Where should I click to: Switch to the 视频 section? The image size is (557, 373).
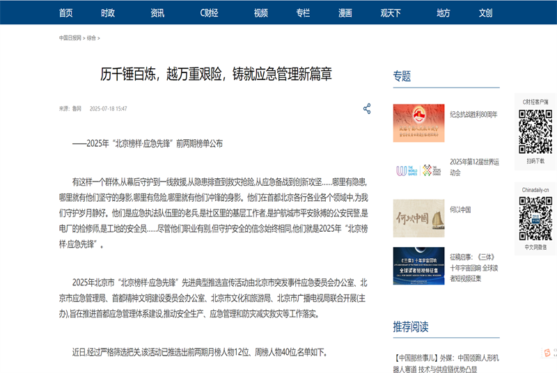pos(261,13)
